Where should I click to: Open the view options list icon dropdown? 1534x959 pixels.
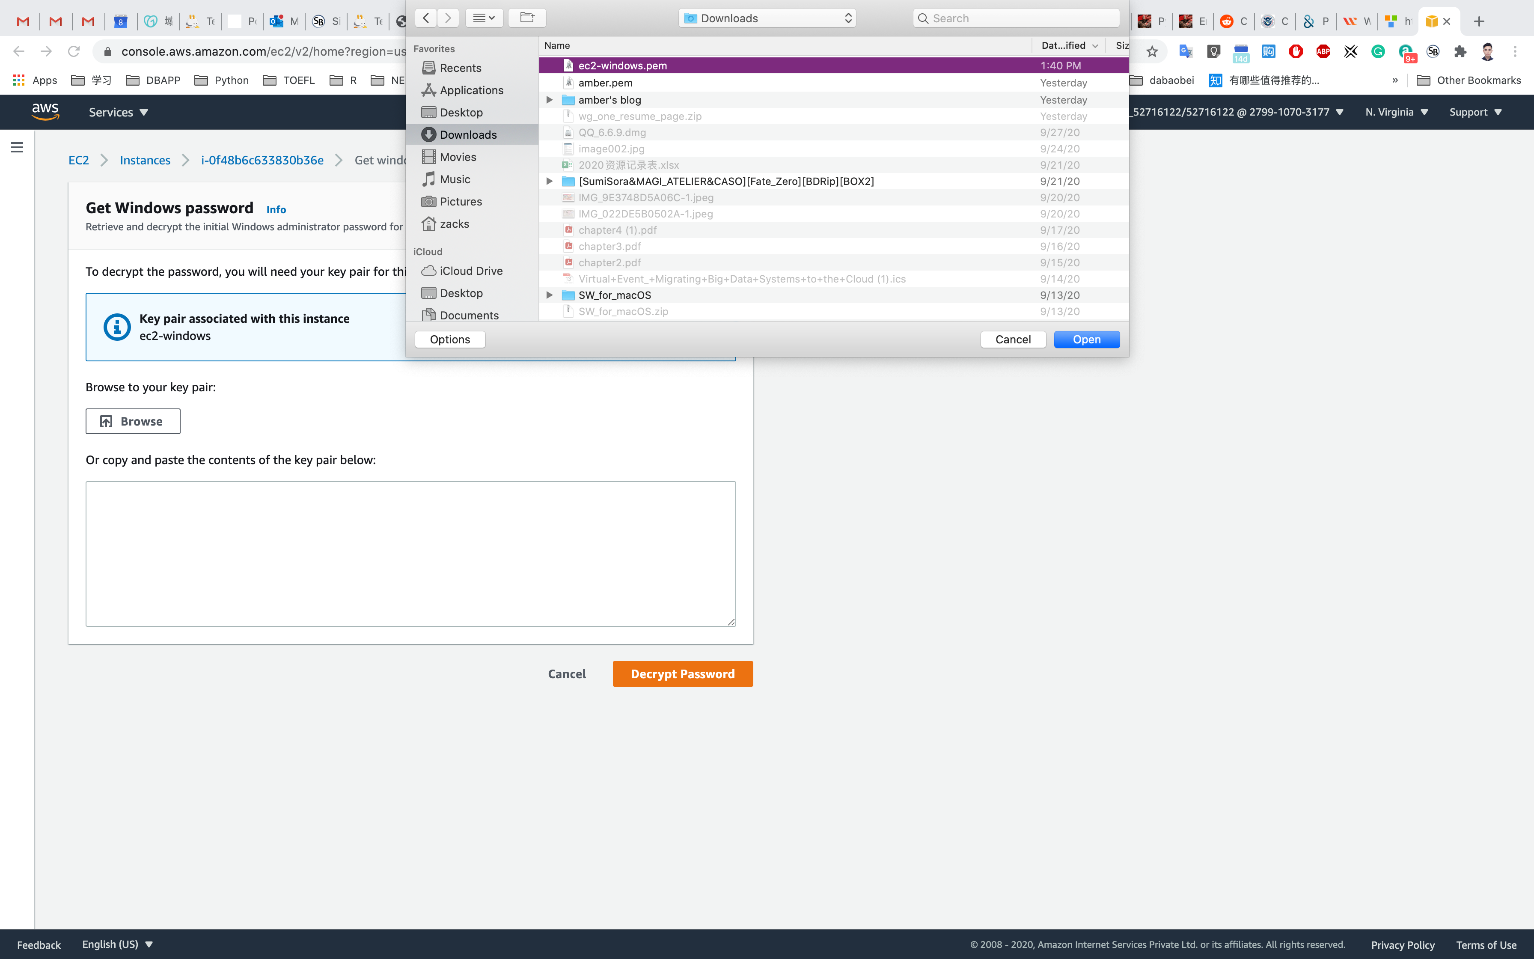484,18
